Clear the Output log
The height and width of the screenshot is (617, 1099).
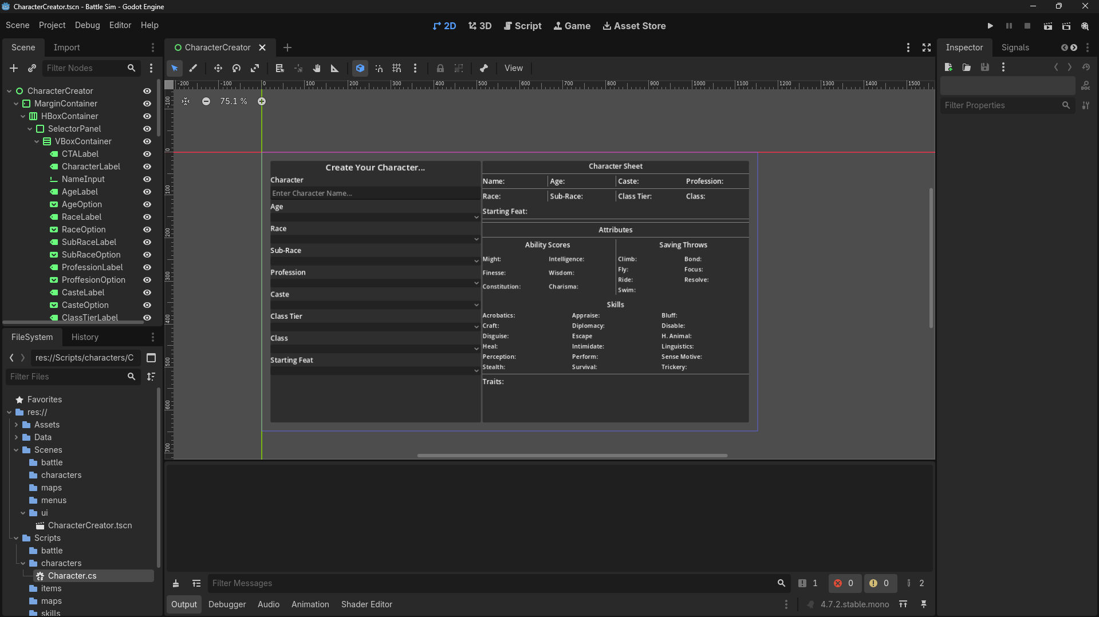[176, 583]
